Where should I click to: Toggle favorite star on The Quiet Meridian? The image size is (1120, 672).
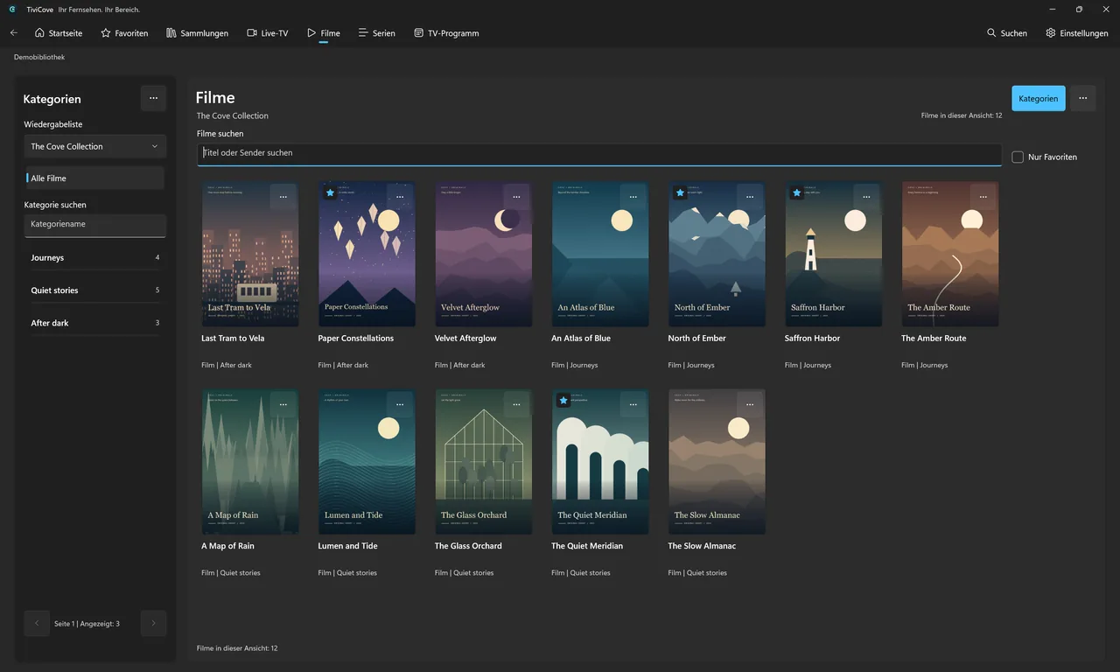point(563,400)
